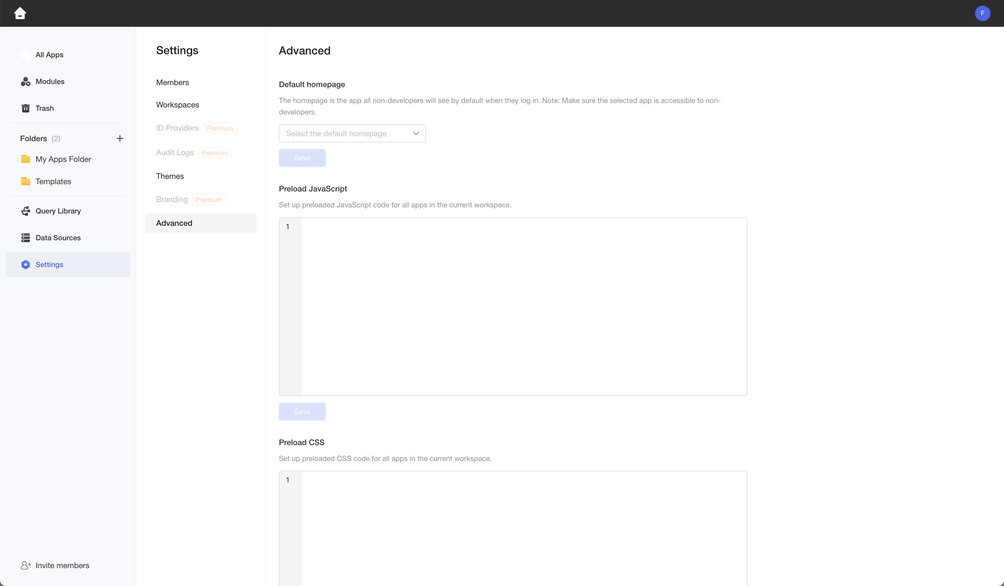Click the Settings hexagon icon
The image size is (1004, 586).
[x=25, y=264]
